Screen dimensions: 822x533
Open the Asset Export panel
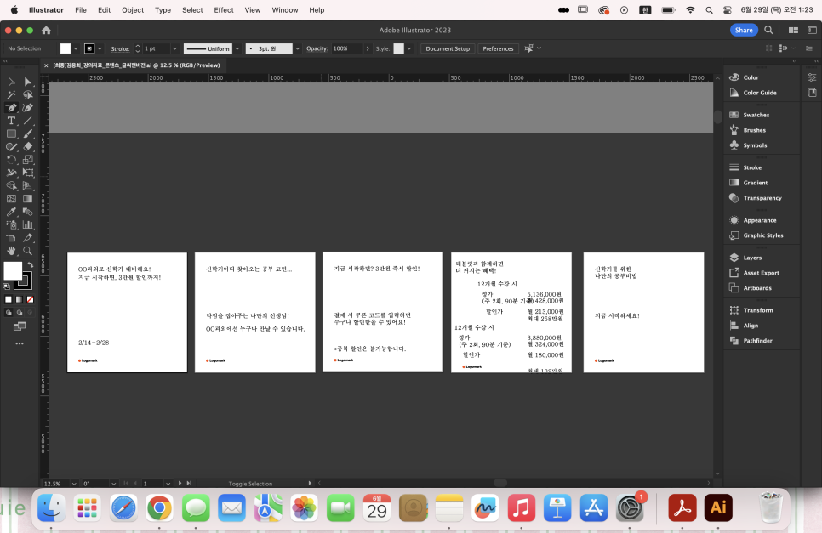pyautogui.click(x=761, y=273)
